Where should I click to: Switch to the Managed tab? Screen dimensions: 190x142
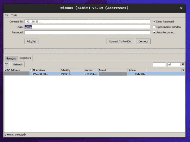[11, 58]
